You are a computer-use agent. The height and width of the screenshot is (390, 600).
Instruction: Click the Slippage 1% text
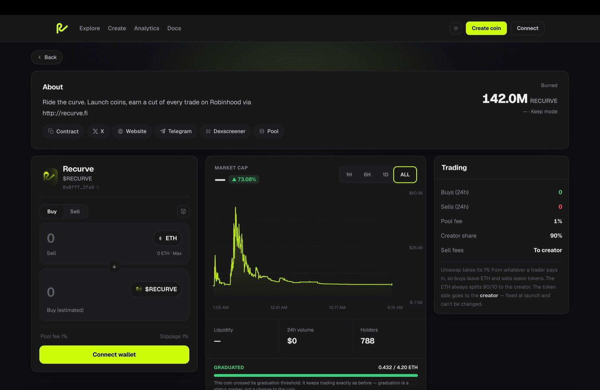point(174,336)
